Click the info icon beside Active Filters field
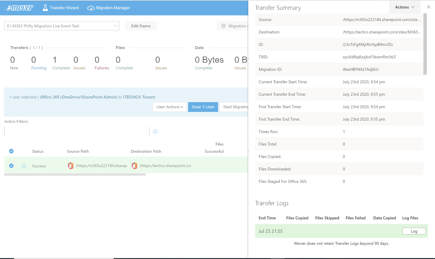 [155, 132]
